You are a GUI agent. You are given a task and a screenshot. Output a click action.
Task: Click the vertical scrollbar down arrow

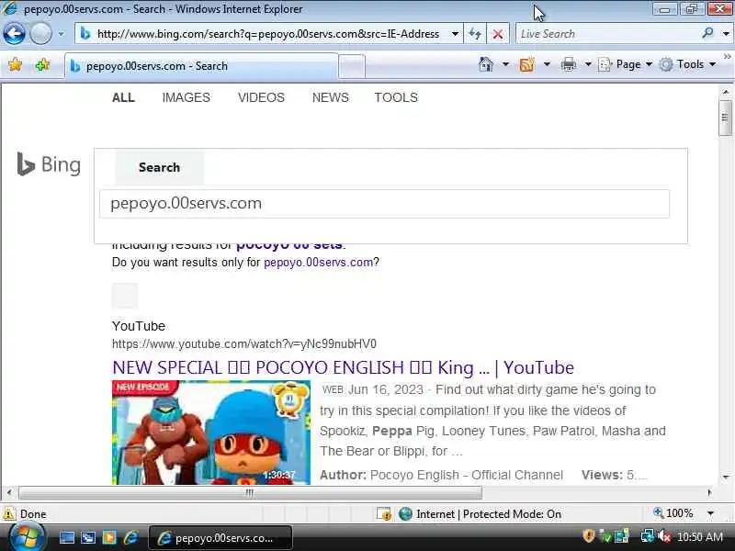(x=725, y=478)
